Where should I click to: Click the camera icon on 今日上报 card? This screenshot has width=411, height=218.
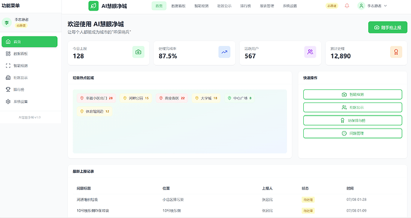pyautogui.click(x=138, y=52)
